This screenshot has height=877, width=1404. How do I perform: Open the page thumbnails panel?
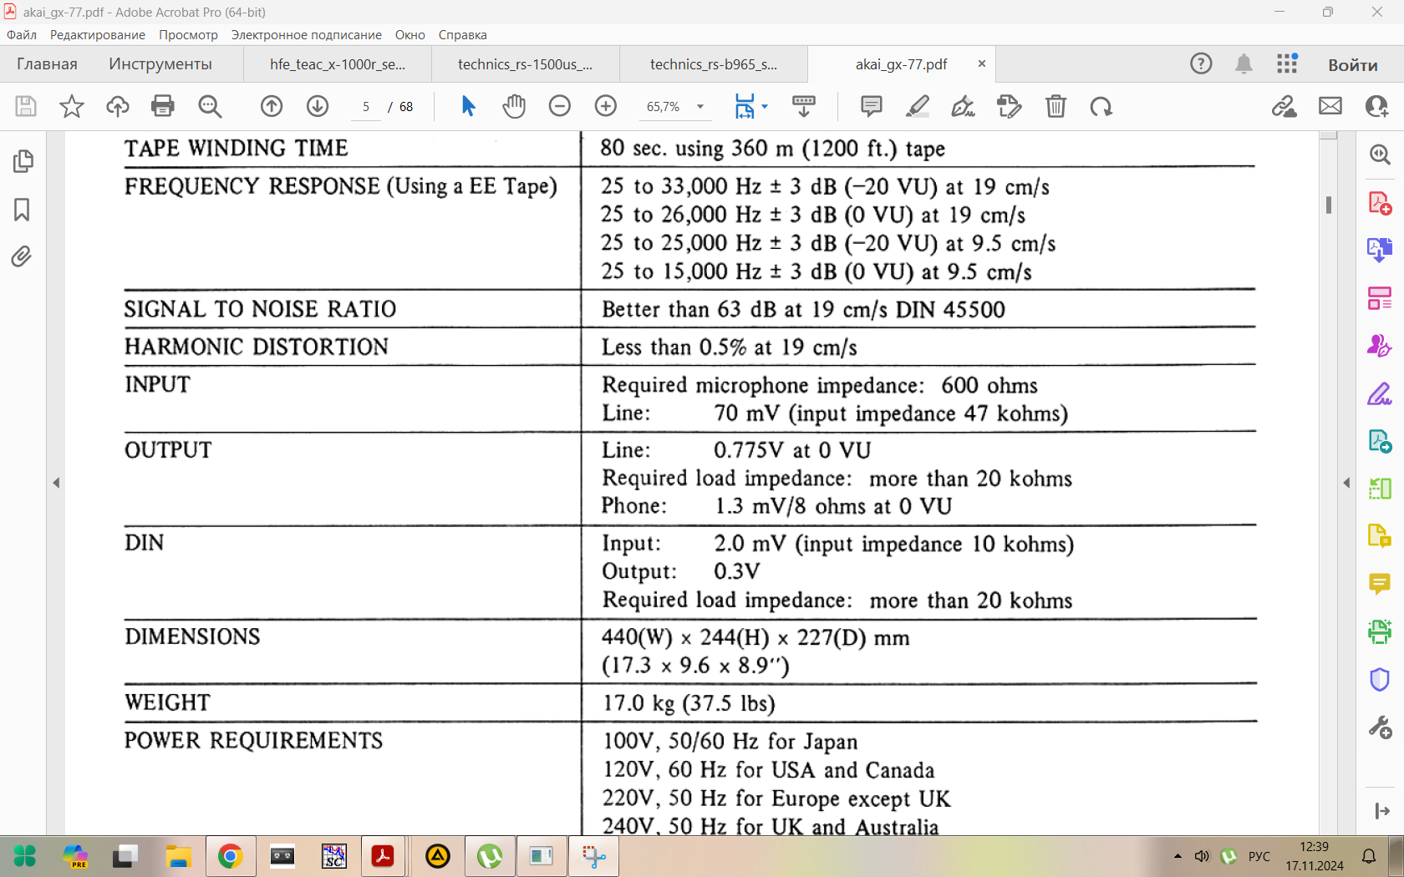pos(23,161)
